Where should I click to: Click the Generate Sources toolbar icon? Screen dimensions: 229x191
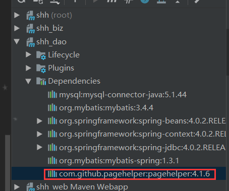click(x=38, y=2)
